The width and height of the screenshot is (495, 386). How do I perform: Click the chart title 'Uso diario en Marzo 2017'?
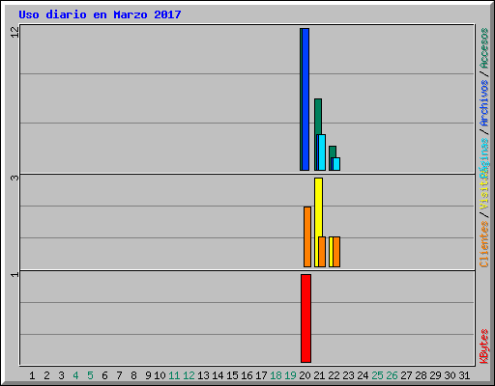coord(100,14)
